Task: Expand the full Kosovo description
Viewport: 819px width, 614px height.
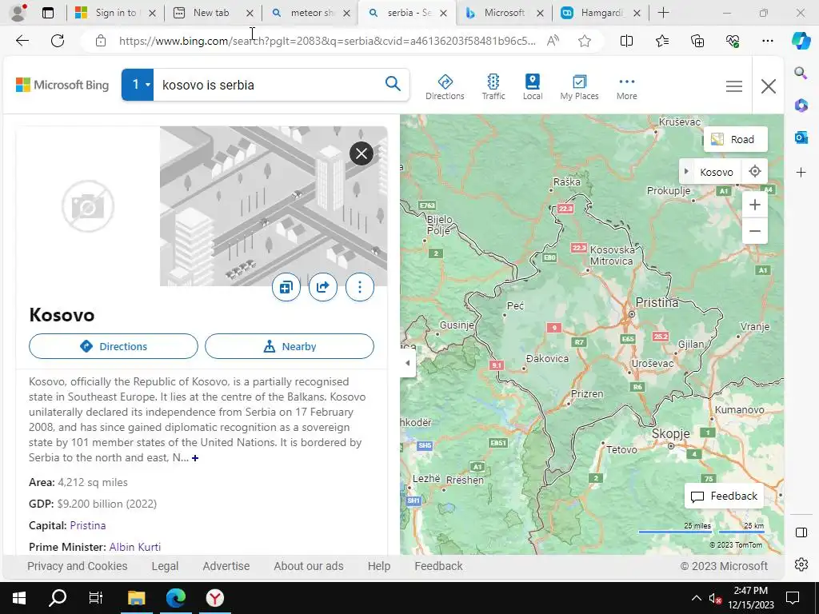Action: tap(195, 458)
